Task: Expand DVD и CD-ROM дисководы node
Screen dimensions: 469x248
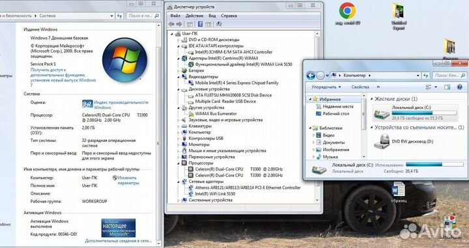Action: pyautogui.click(x=178, y=40)
